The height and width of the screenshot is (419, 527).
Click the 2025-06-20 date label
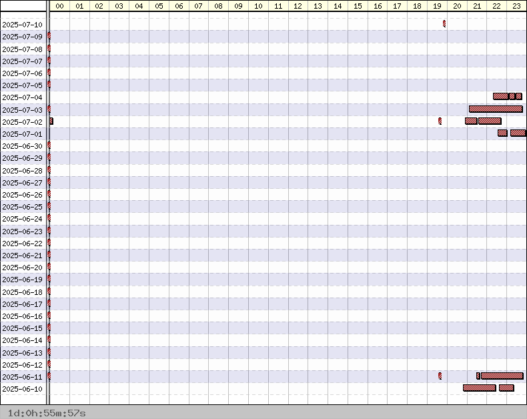click(22, 268)
